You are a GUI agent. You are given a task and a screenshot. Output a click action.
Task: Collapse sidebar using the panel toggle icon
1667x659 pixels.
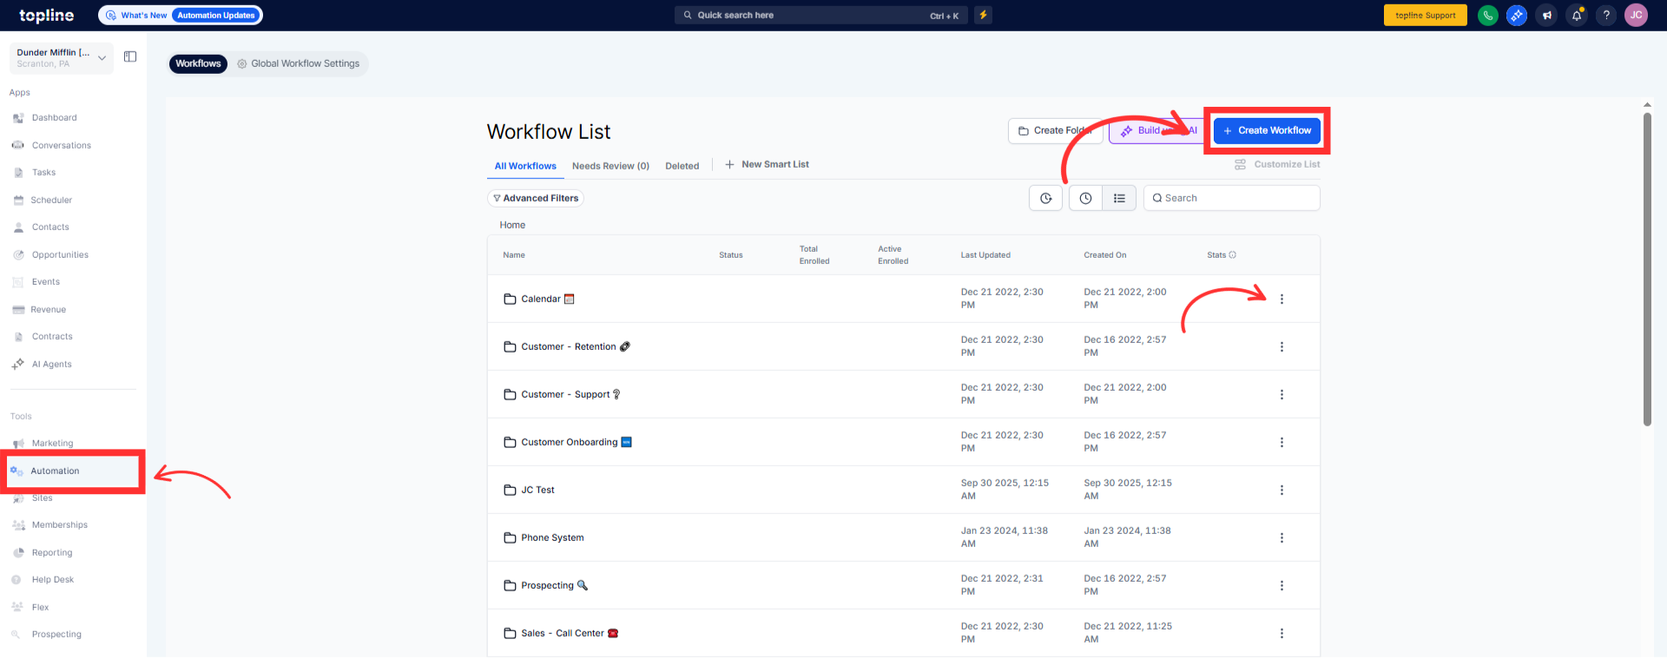(130, 57)
